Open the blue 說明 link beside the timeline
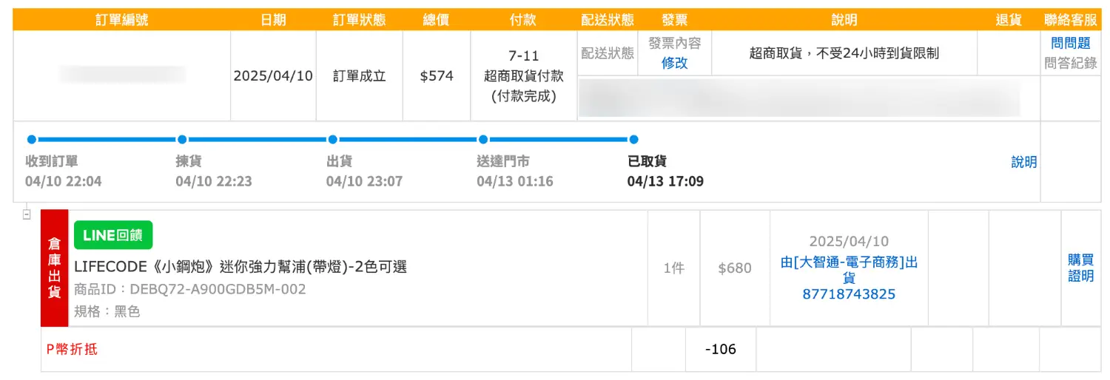 (1023, 162)
